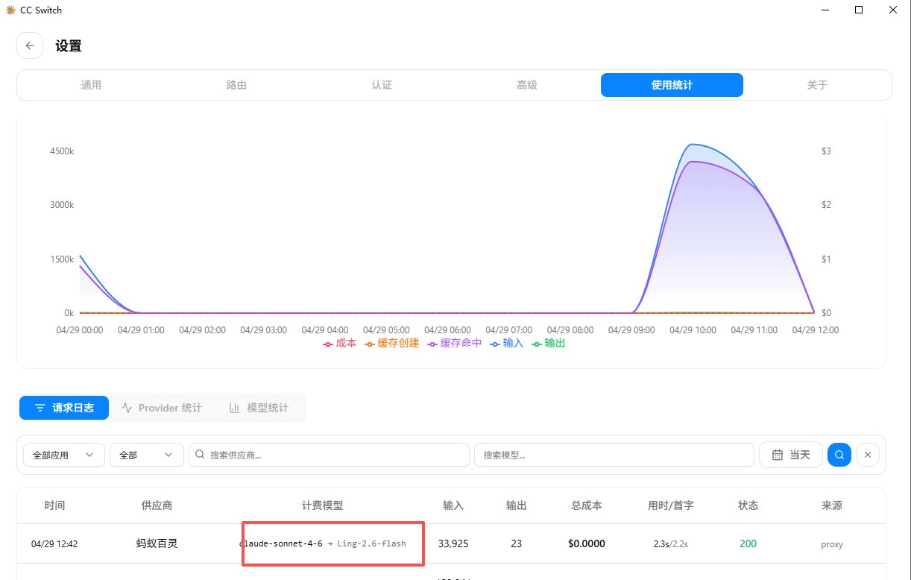This screenshot has width=911, height=580.
Task: Click the proxy source cell
Action: [x=832, y=544]
